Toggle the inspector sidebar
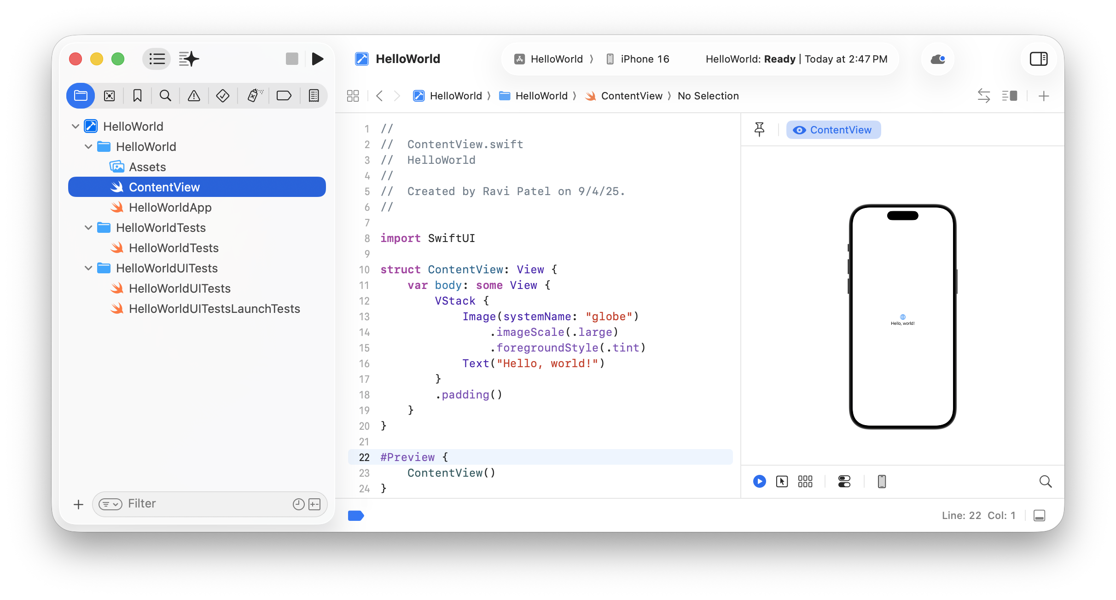The image size is (1116, 600). pyautogui.click(x=1039, y=59)
